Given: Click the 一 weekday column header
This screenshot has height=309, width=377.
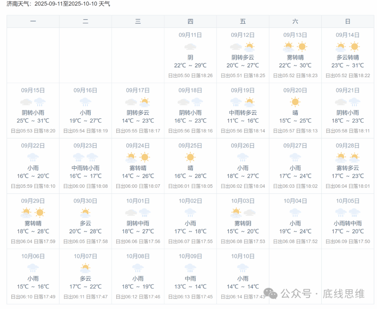Looking at the screenshot, I should (x=33, y=22).
